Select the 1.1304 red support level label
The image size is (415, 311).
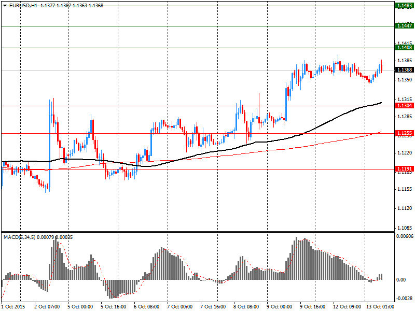pyautogui.click(x=405, y=106)
